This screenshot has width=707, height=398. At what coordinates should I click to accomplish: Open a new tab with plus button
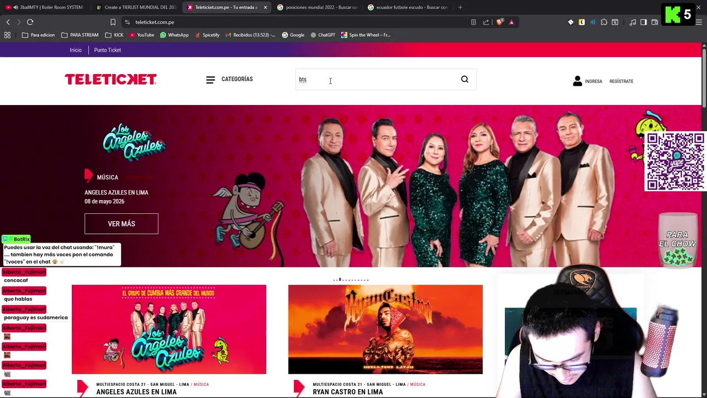pyautogui.click(x=460, y=7)
